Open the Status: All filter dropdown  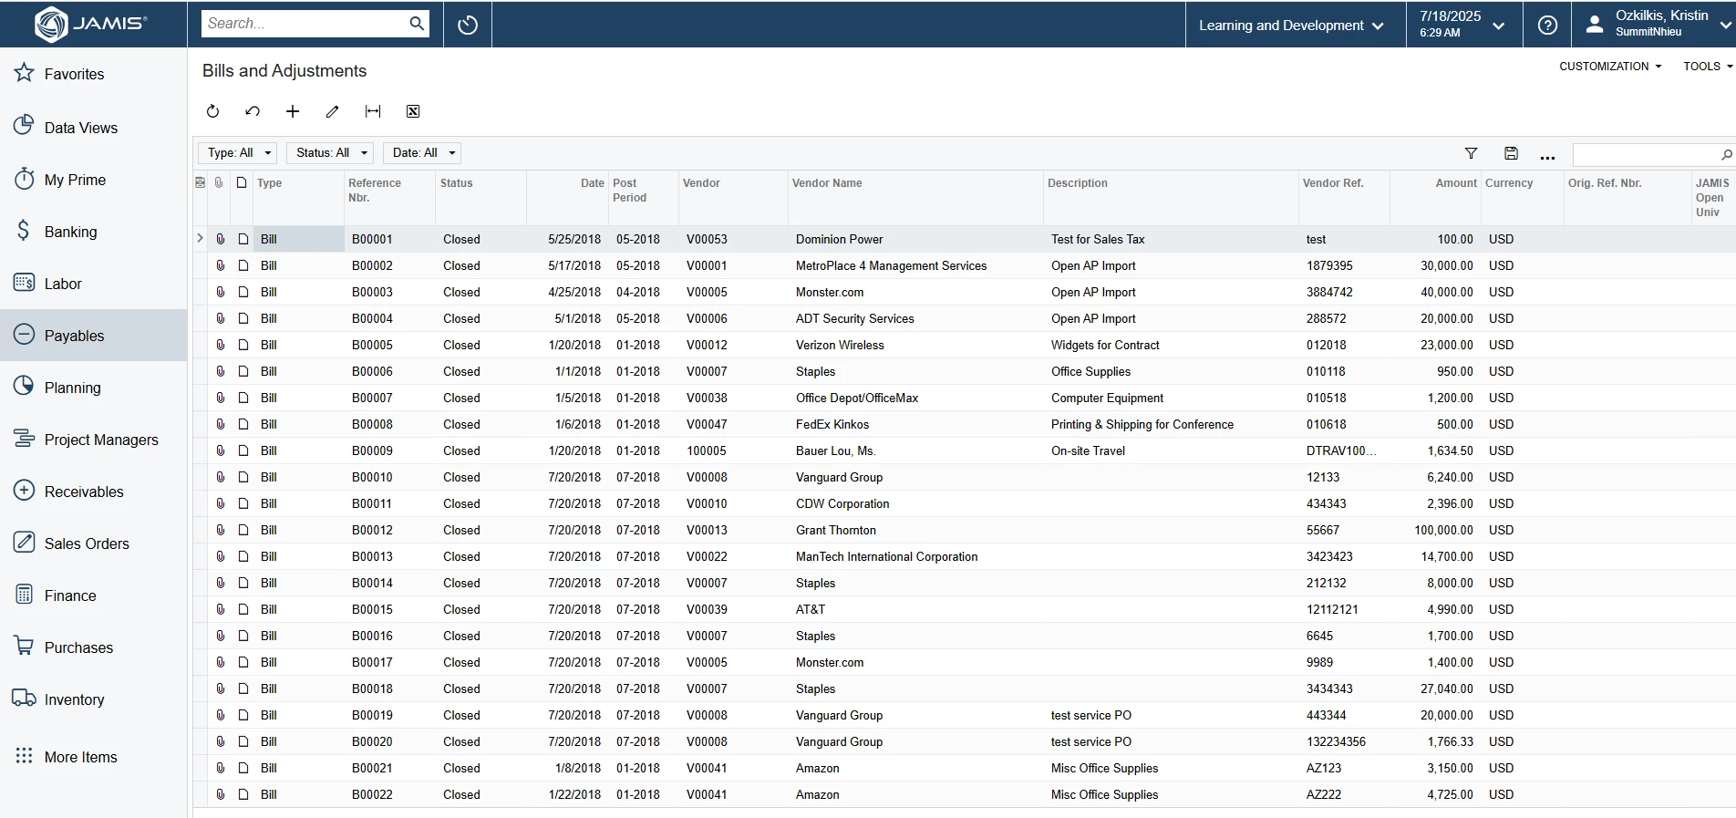[330, 152]
